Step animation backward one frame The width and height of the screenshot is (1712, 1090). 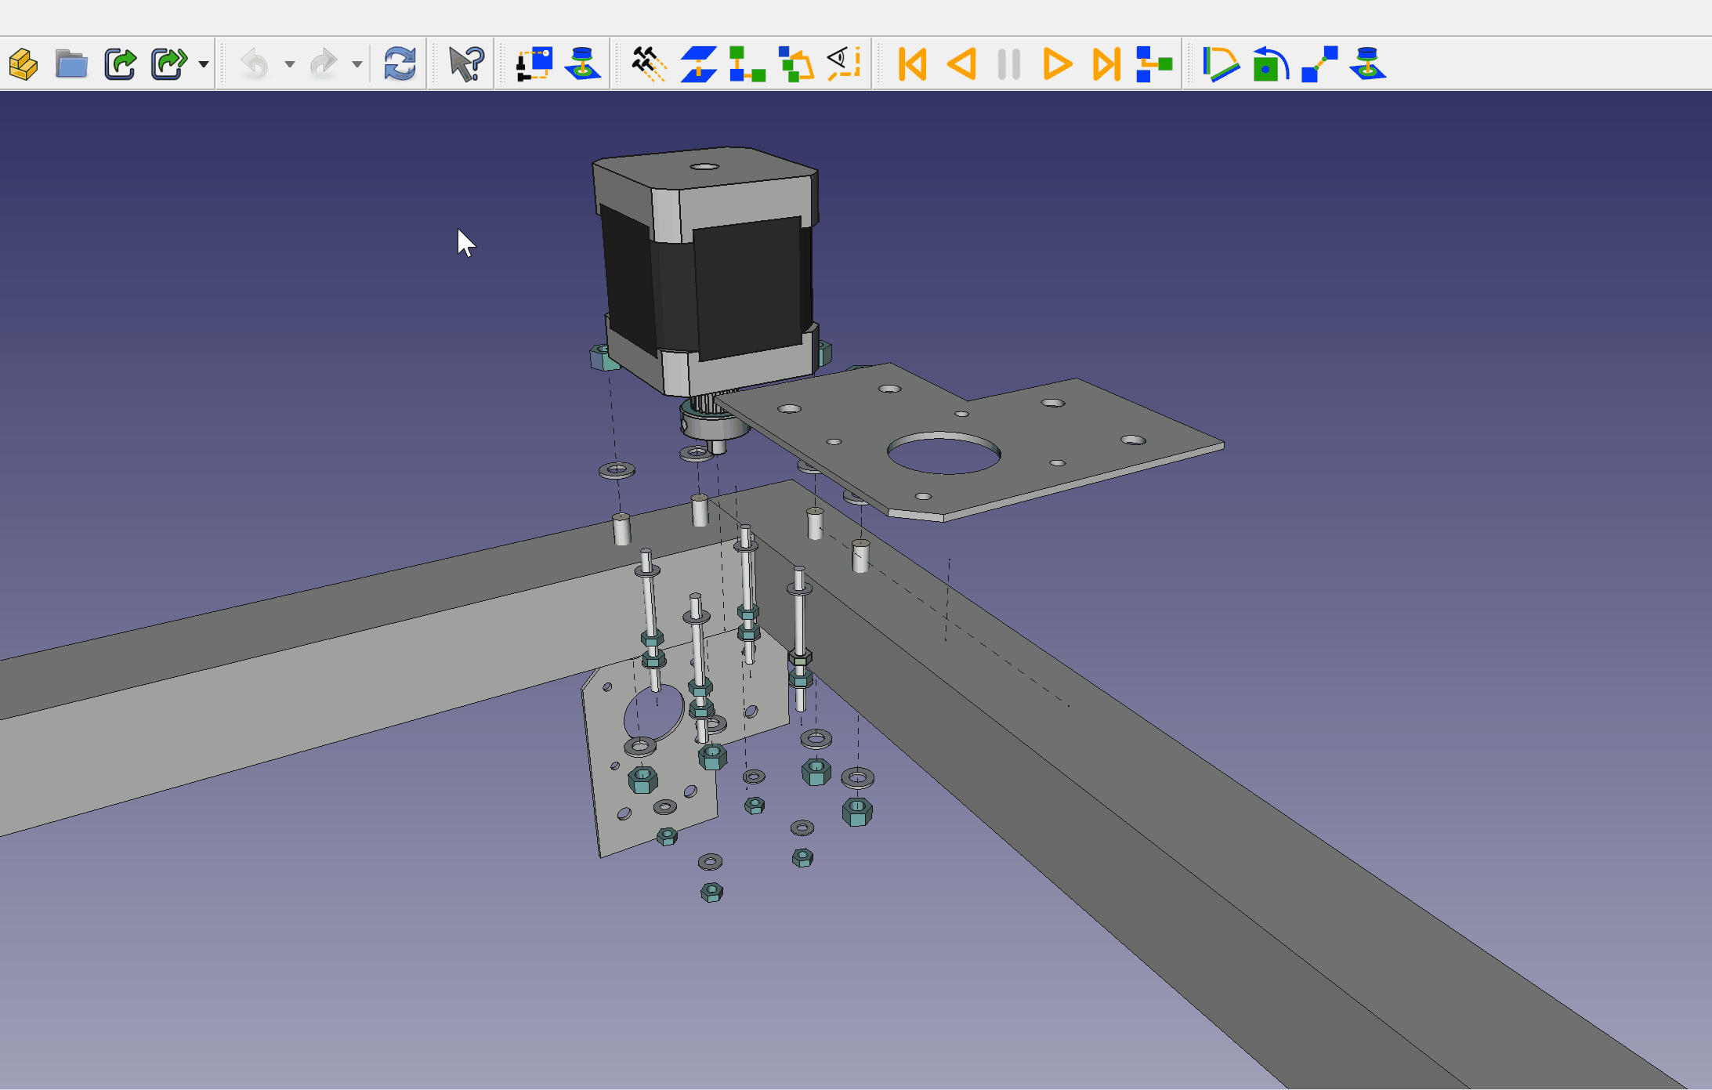(961, 64)
